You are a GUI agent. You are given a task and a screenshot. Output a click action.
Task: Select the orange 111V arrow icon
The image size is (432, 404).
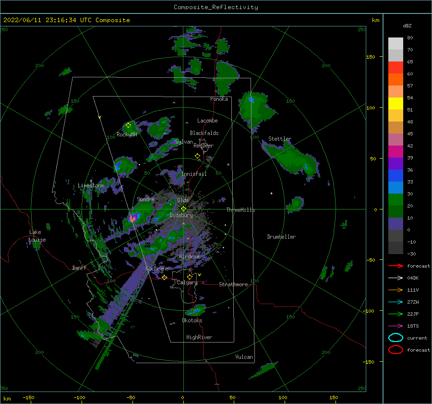[396, 290]
